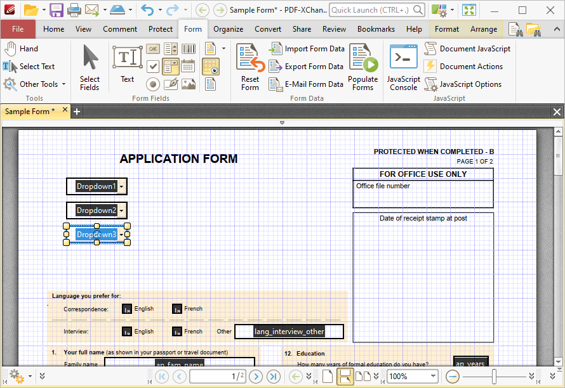
Task: Toggle the Correspondence French checkbox
Action: pyautogui.click(x=177, y=309)
